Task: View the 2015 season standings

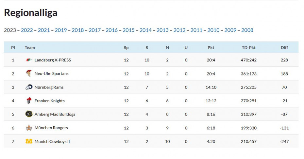Action: point(128,30)
